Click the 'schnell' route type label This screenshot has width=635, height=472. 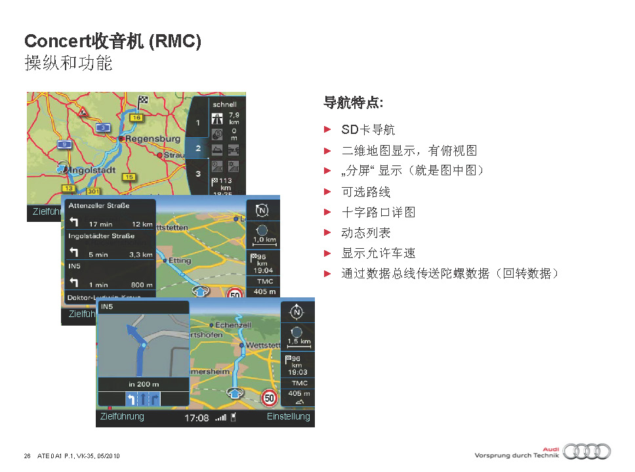coord(225,104)
